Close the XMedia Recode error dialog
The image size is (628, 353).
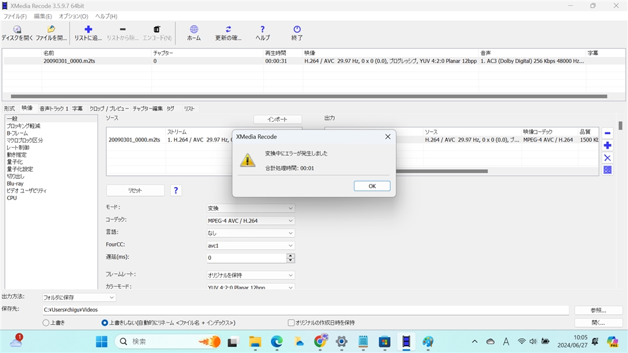coord(388,137)
